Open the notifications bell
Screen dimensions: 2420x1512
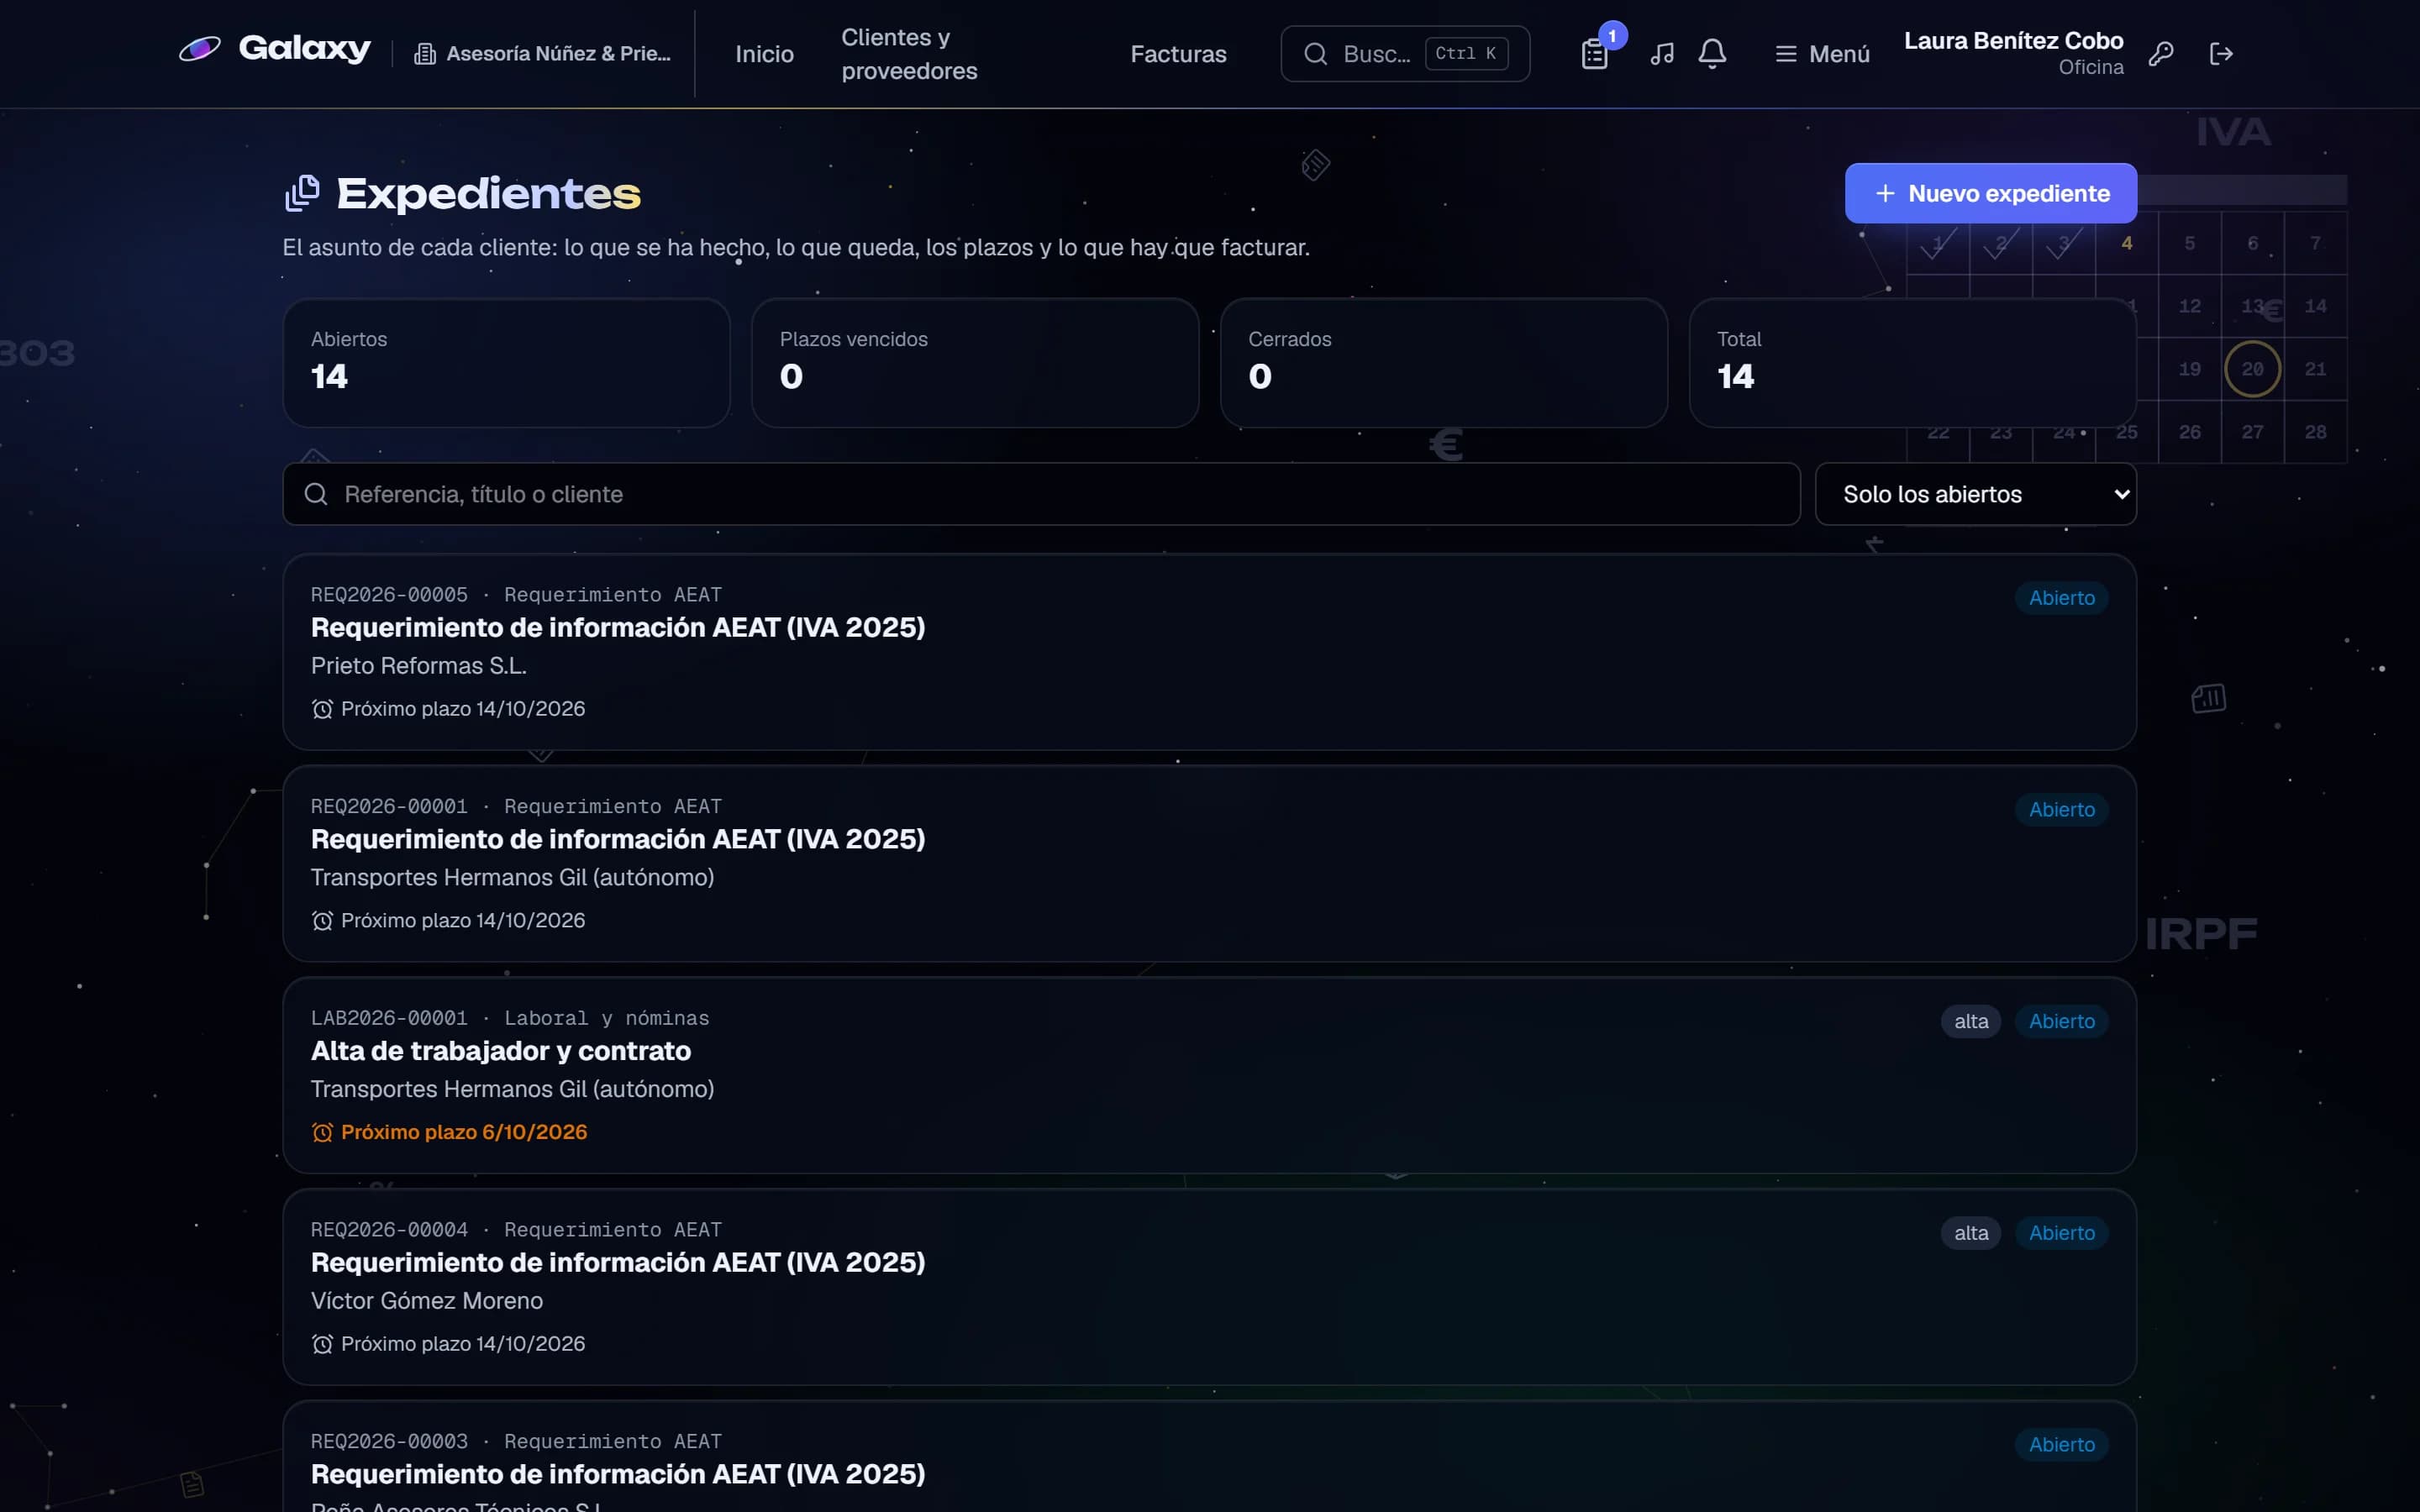[1712, 54]
